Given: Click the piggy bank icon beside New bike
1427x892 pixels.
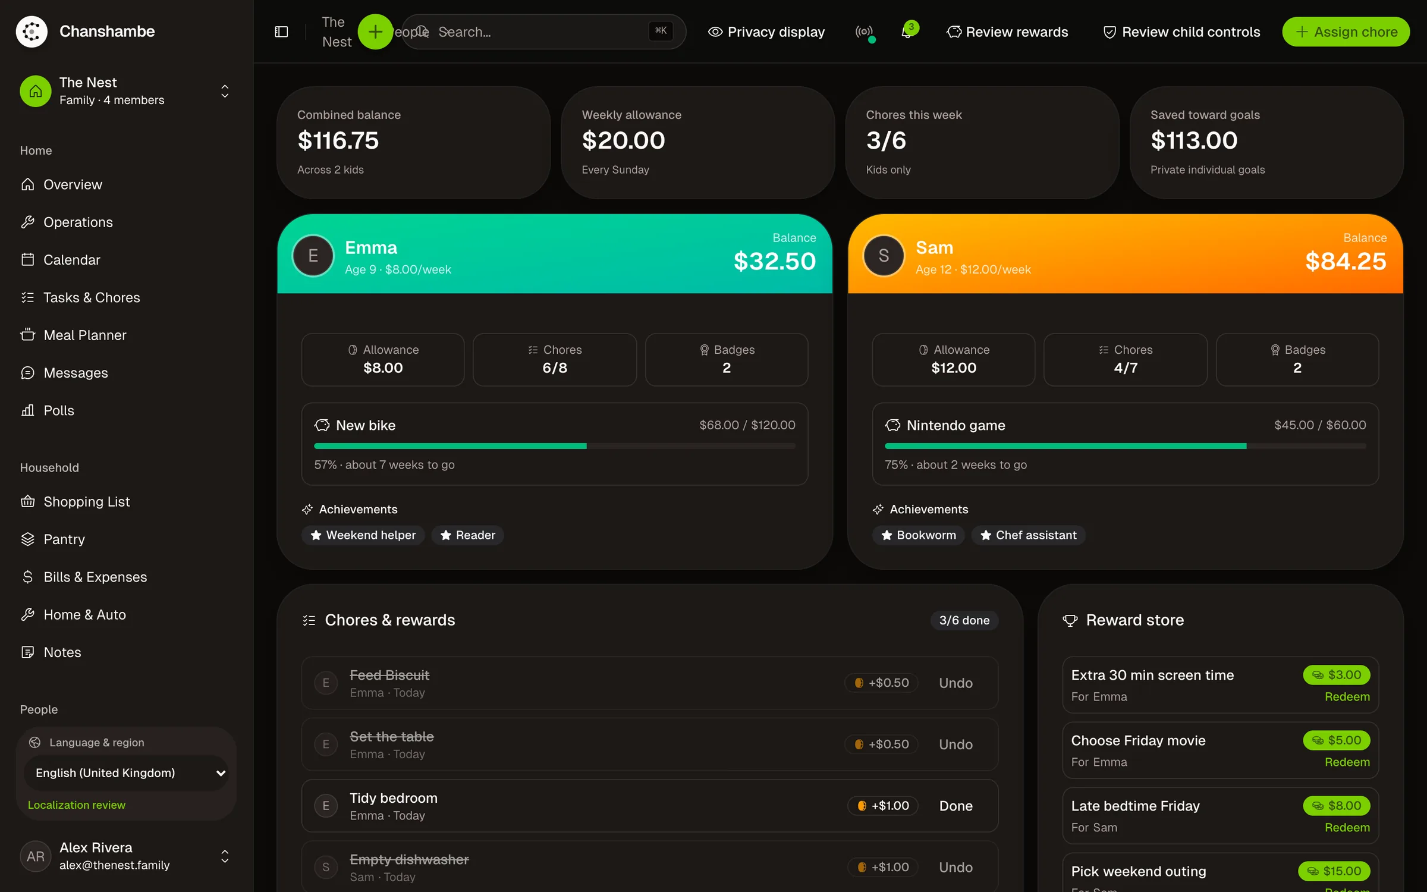Looking at the screenshot, I should tap(322, 425).
